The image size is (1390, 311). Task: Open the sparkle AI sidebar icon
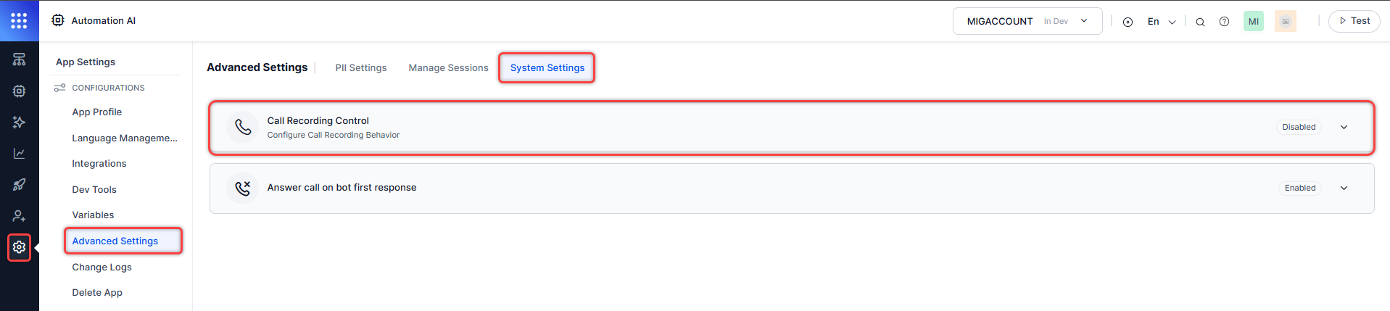click(20, 123)
